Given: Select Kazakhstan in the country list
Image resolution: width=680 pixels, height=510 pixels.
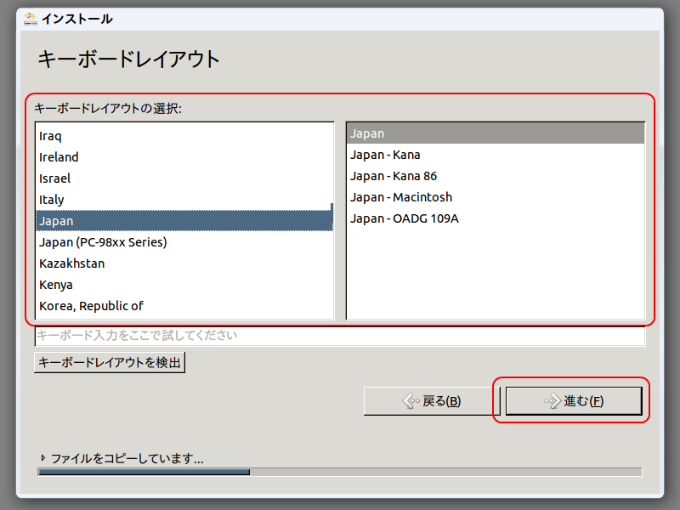Looking at the screenshot, I should click(184, 263).
